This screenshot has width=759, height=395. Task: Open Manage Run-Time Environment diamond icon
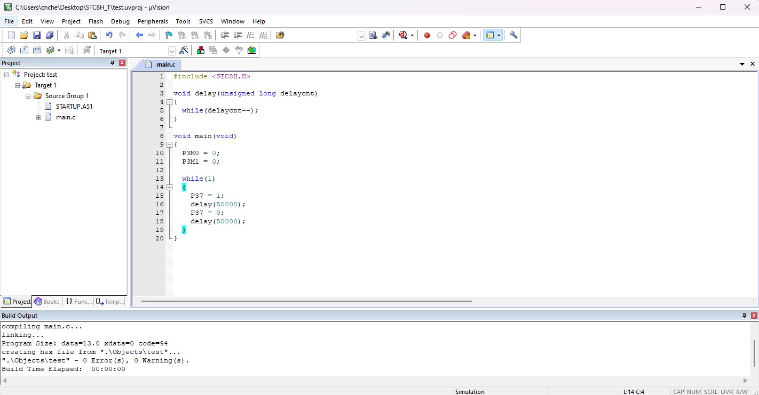226,50
